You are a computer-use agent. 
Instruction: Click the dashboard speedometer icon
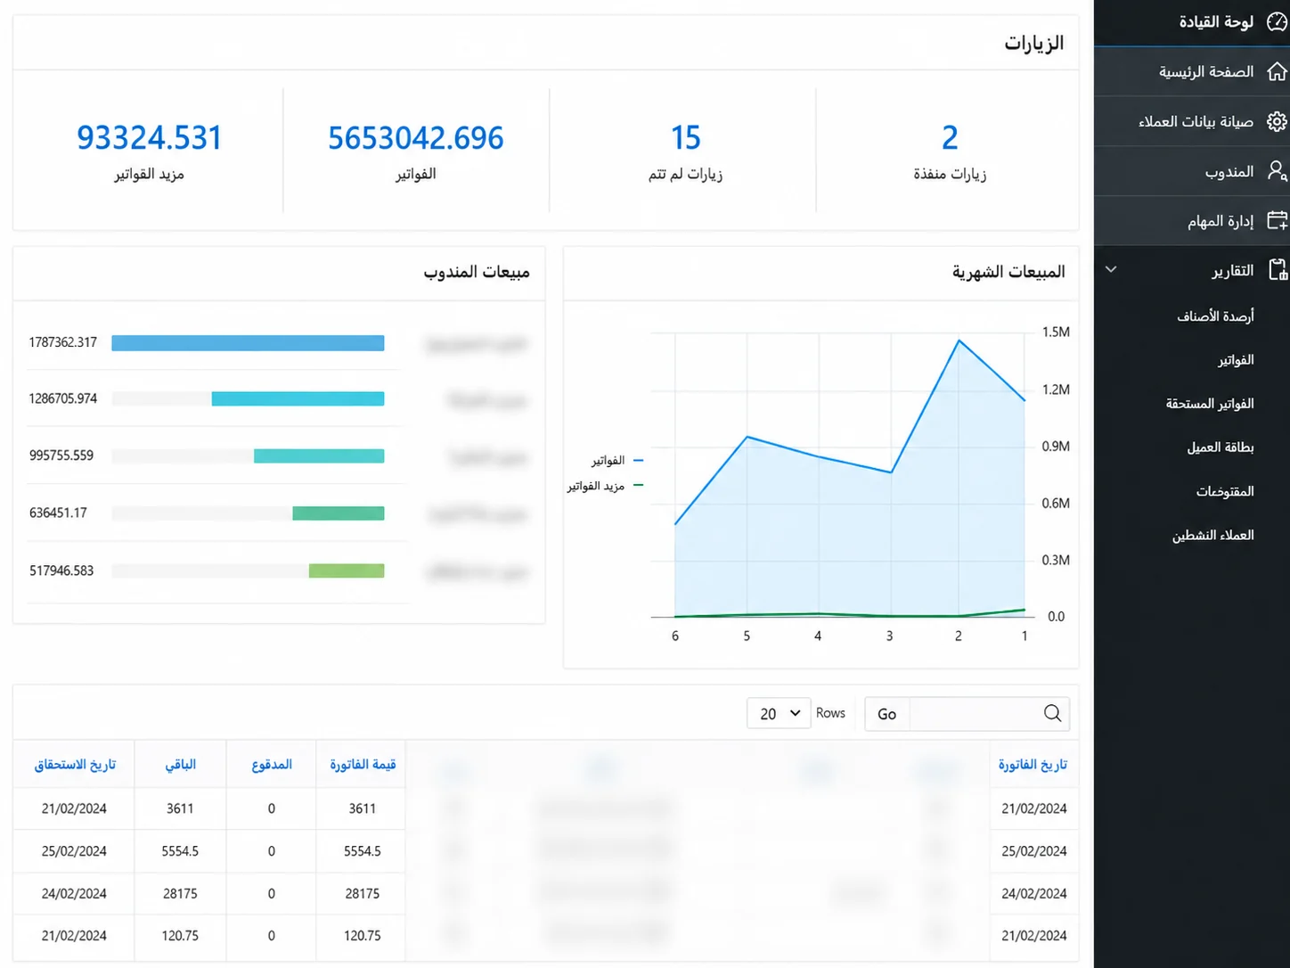1277,21
